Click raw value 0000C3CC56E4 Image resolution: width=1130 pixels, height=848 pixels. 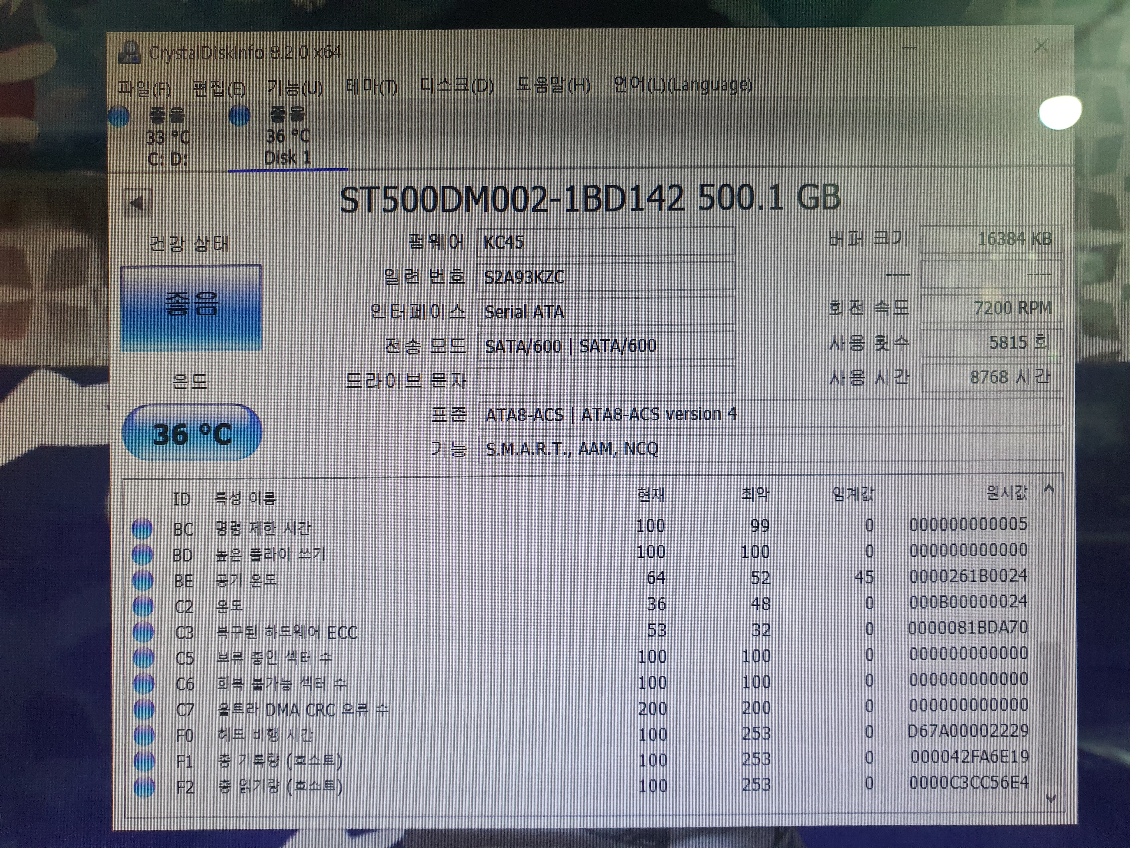969,783
